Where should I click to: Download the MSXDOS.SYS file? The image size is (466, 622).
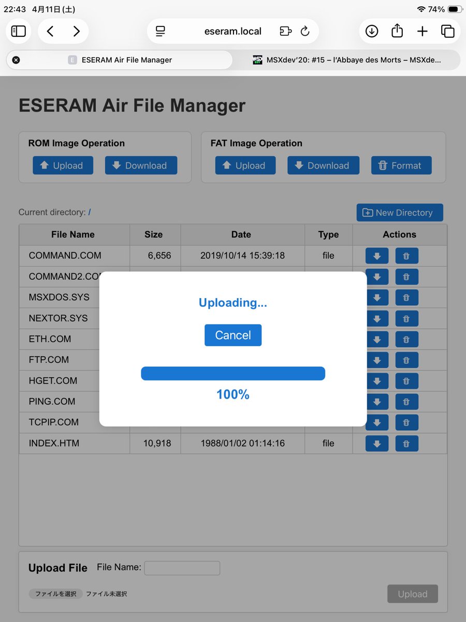tap(377, 298)
